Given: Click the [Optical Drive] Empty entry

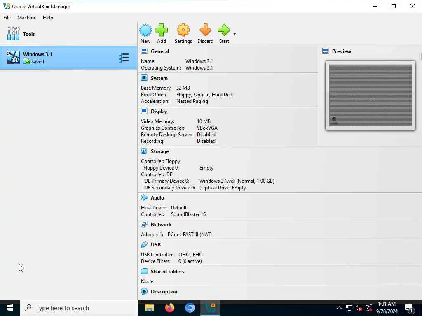Looking at the screenshot, I should click(223, 188).
